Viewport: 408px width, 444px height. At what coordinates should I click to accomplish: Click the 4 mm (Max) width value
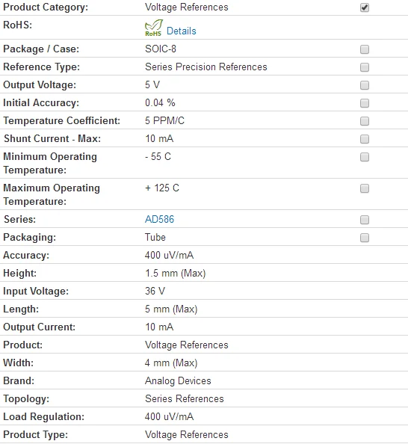click(171, 363)
